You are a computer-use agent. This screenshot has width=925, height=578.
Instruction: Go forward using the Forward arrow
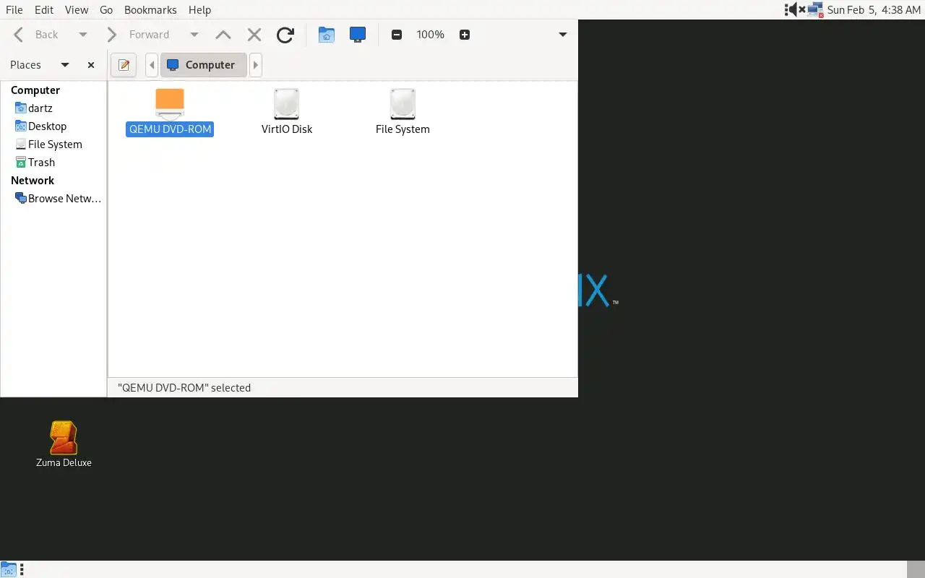pos(137,35)
